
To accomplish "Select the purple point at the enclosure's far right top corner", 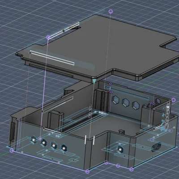I will [173, 100].
